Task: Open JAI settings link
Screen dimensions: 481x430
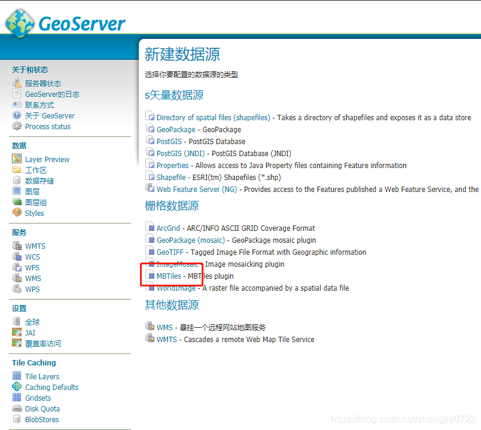Action: [x=30, y=333]
